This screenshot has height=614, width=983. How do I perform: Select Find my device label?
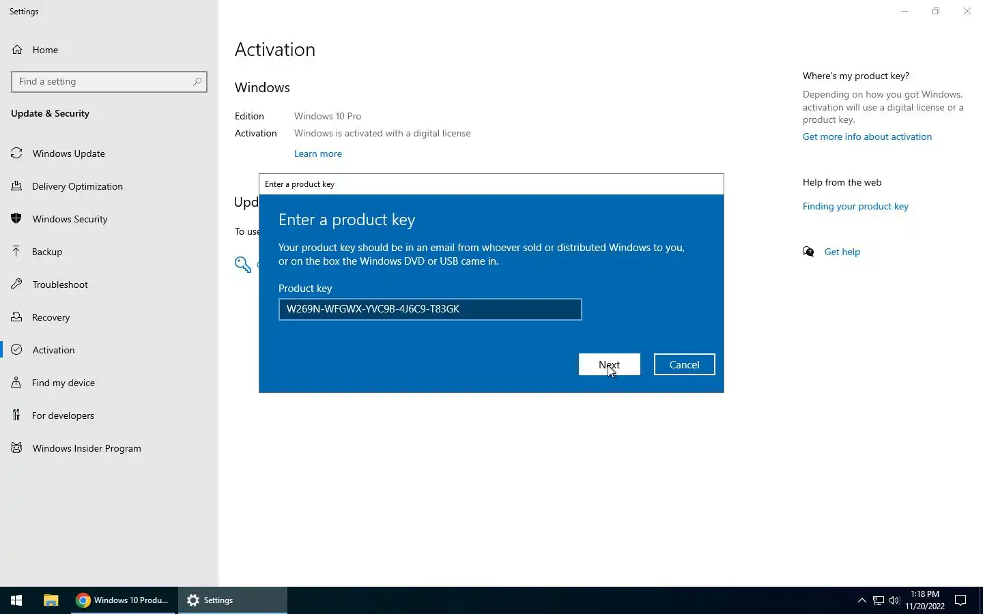click(63, 383)
